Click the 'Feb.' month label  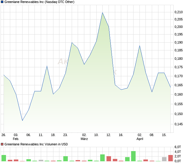tap(16, 139)
